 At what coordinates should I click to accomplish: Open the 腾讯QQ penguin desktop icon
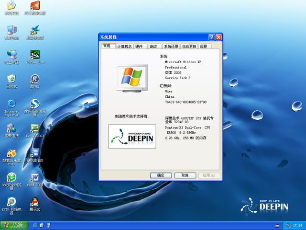(34, 202)
